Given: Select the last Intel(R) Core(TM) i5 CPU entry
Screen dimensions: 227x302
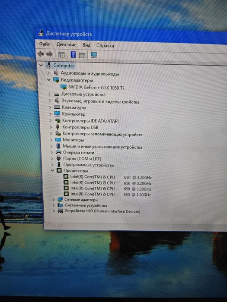Looking at the screenshot, I should tap(110, 194).
